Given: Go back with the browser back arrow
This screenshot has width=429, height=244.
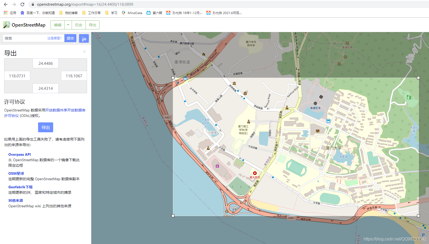Looking at the screenshot, I should tap(6, 4).
